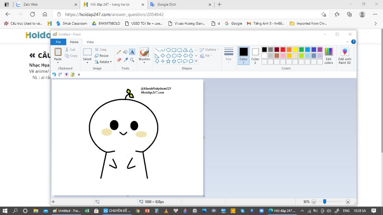Screen dimensions: 383x215
Task: Select the Magnifier tool in Paint
Action: point(132,60)
